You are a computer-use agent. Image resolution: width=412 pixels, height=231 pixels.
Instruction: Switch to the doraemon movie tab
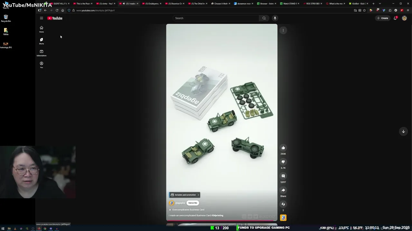click(244, 4)
